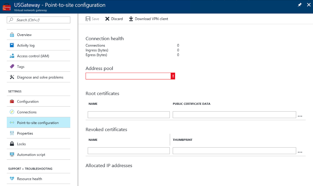
Task: Open the Connections settings item
Action: pos(39,112)
